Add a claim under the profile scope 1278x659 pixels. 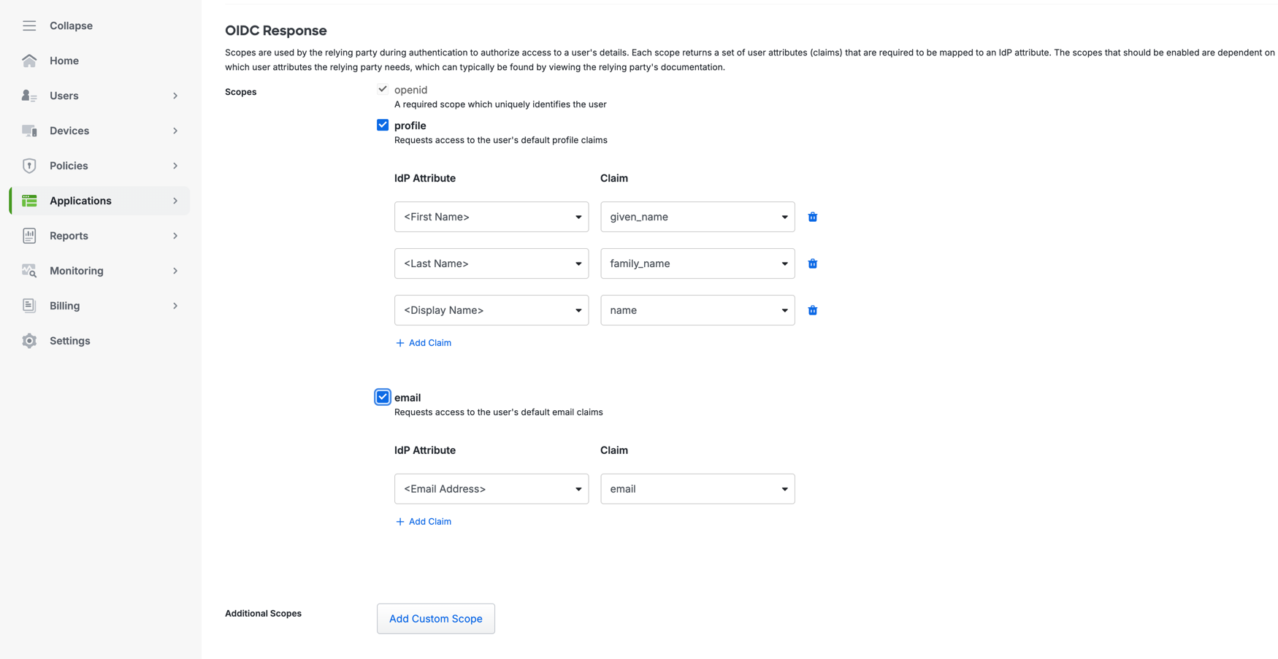pyautogui.click(x=424, y=342)
